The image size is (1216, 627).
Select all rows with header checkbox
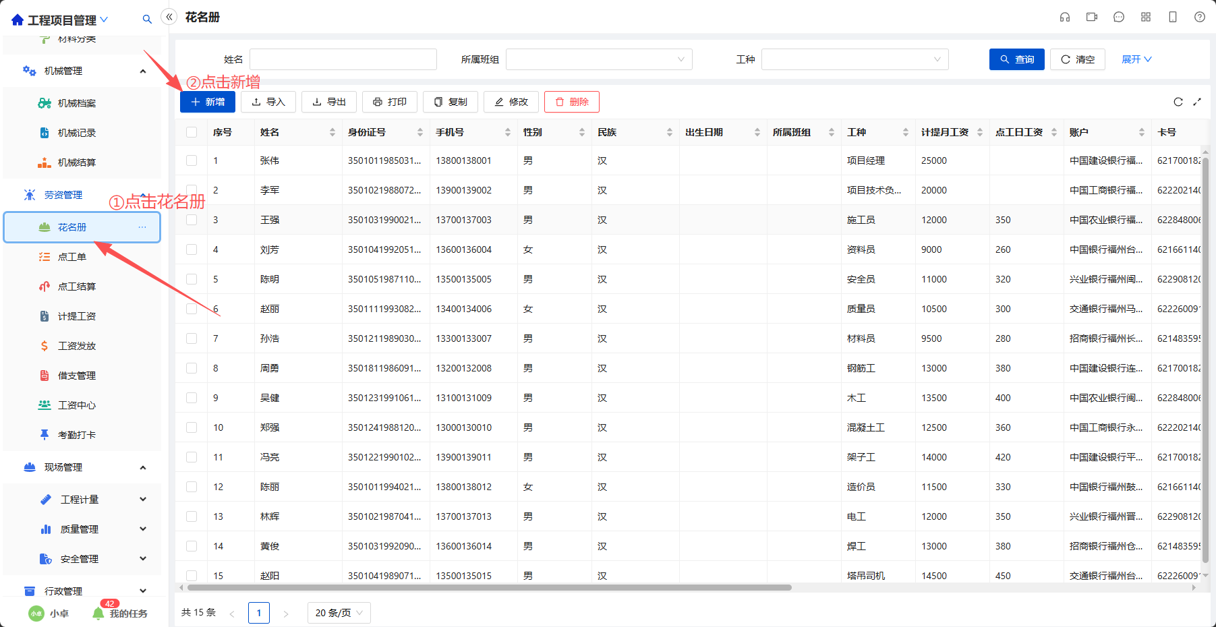click(192, 132)
